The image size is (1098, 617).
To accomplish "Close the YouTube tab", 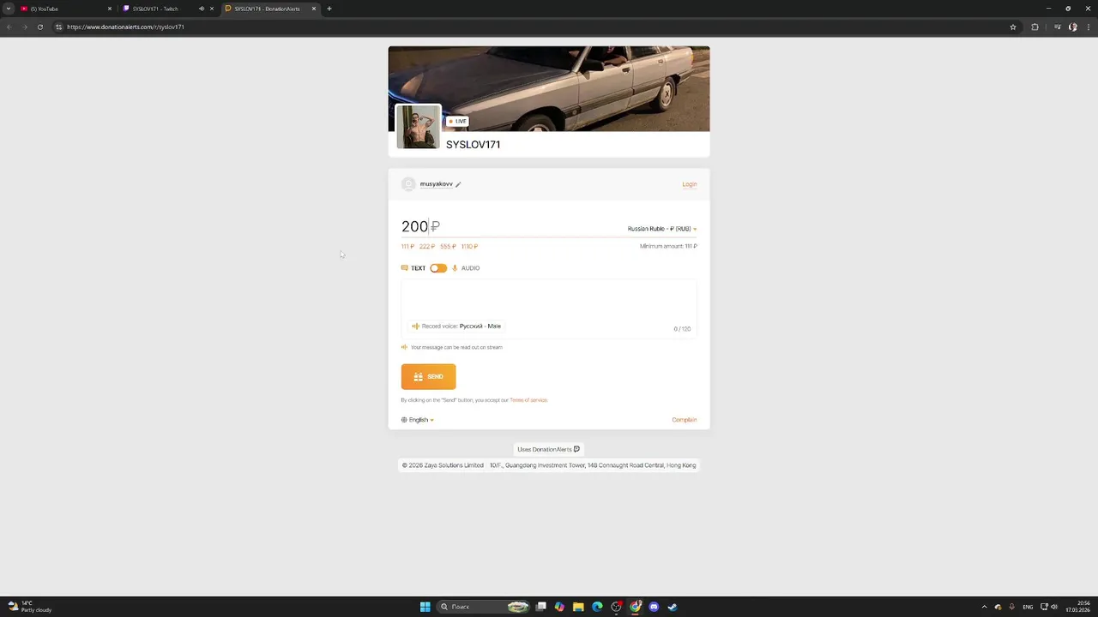I will [110, 9].
